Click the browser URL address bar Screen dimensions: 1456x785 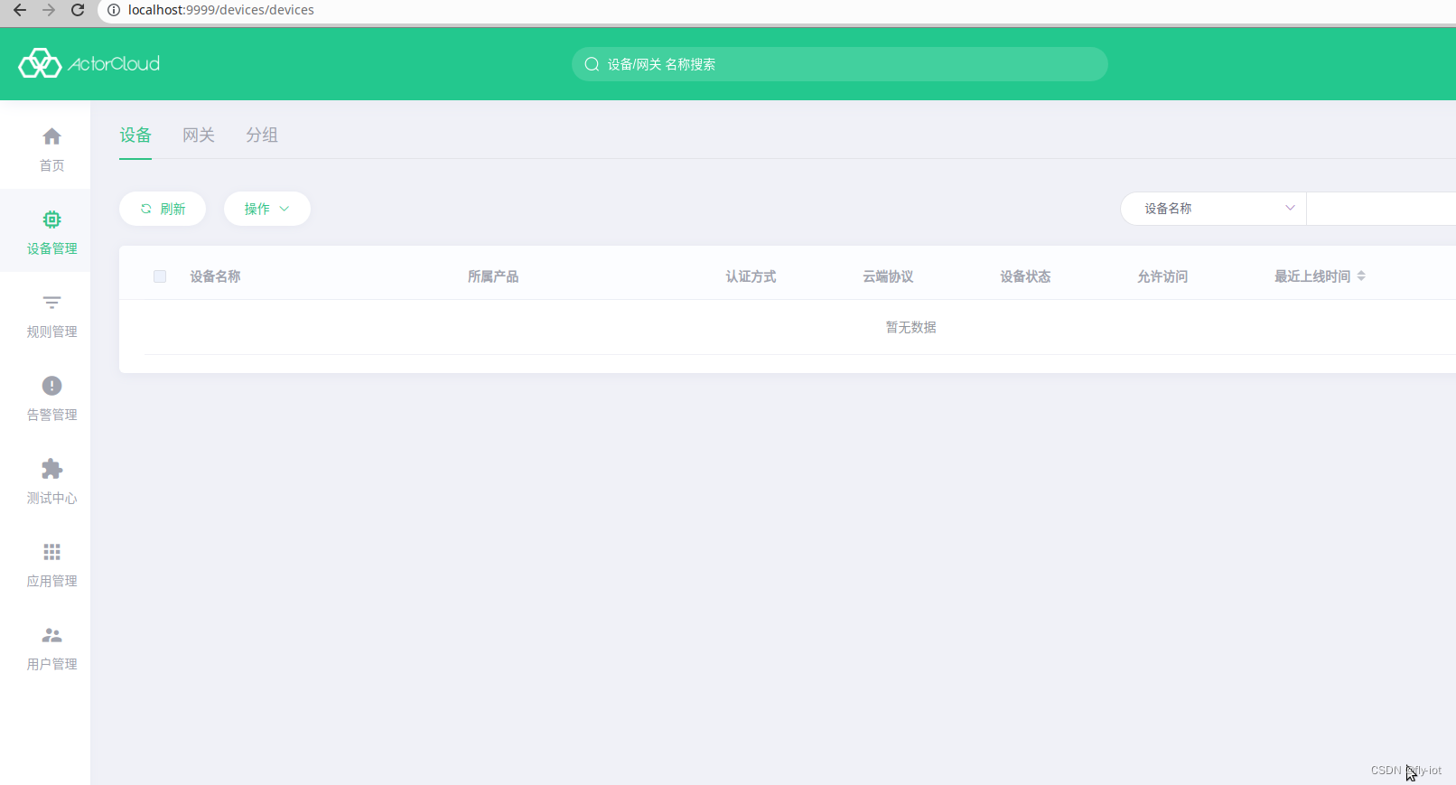pos(777,10)
